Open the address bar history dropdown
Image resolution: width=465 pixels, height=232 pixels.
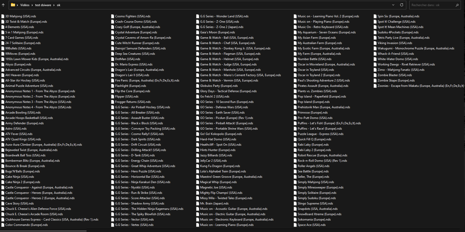(x=393, y=5)
